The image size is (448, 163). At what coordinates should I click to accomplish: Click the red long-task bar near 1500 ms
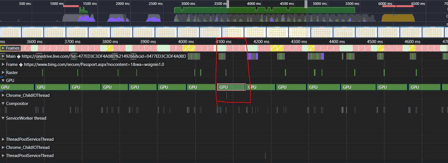[71, 6]
